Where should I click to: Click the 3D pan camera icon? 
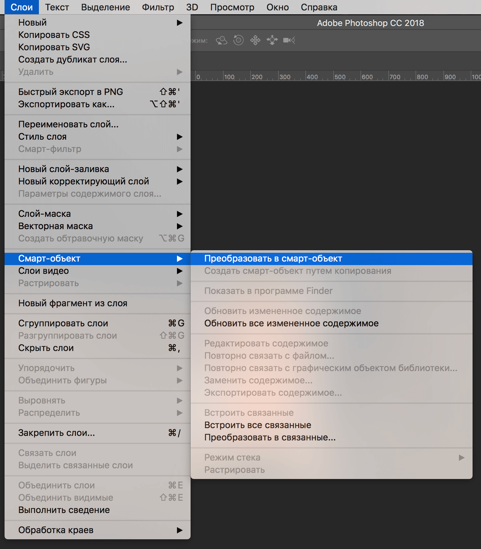(x=255, y=40)
